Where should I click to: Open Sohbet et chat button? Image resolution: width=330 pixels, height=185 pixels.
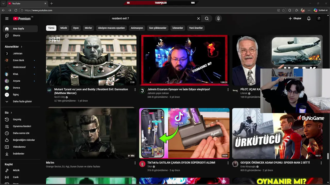point(321,10)
